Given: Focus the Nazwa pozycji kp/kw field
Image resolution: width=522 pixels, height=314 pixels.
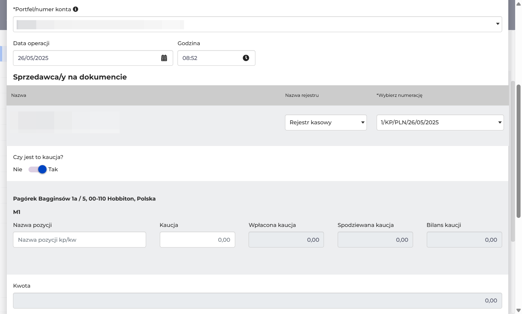Looking at the screenshot, I should [79, 240].
